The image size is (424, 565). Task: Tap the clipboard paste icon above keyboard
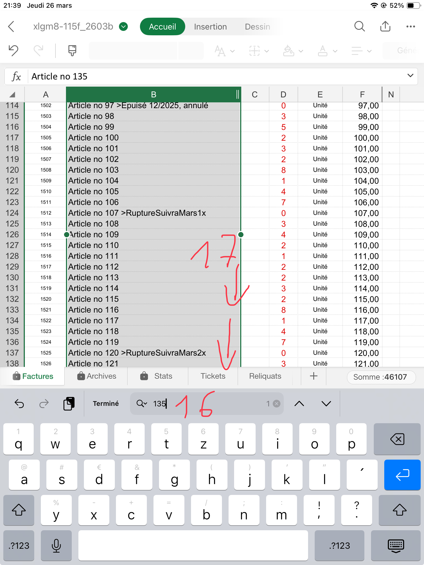click(x=69, y=404)
